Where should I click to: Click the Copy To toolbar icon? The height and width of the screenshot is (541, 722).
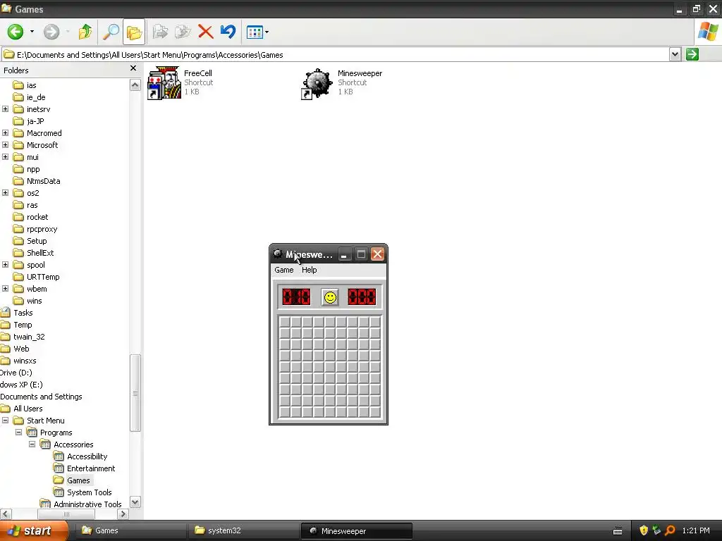pyautogui.click(x=183, y=32)
